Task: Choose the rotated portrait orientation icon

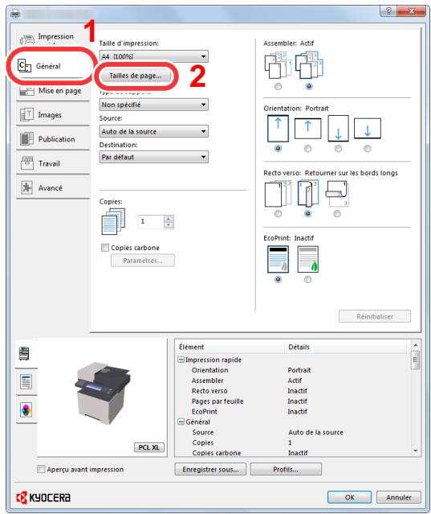Action: coord(338,128)
